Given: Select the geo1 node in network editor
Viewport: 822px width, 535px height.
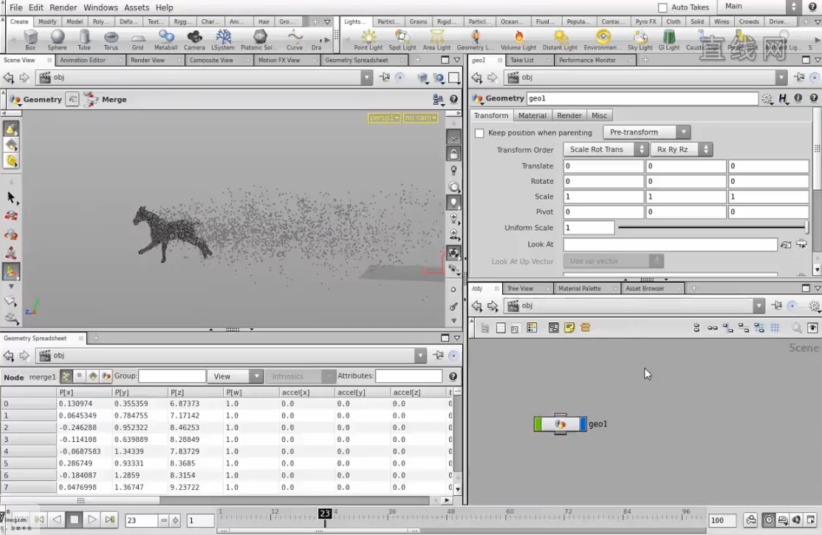Looking at the screenshot, I should [560, 424].
